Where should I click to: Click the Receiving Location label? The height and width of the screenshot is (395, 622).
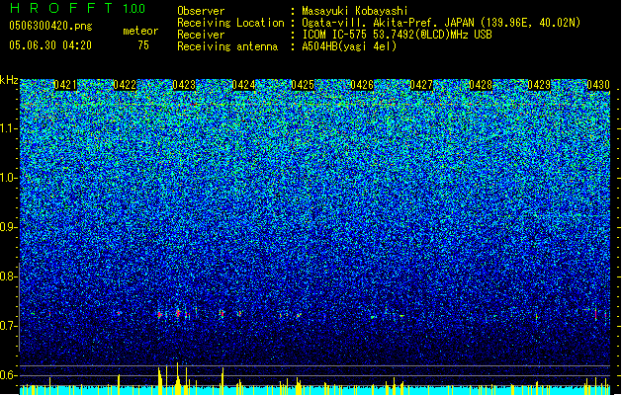[230, 23]
